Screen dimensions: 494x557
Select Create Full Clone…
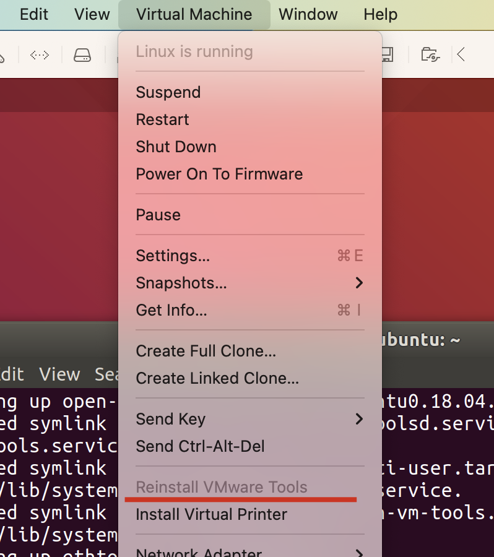coord(250,351)
